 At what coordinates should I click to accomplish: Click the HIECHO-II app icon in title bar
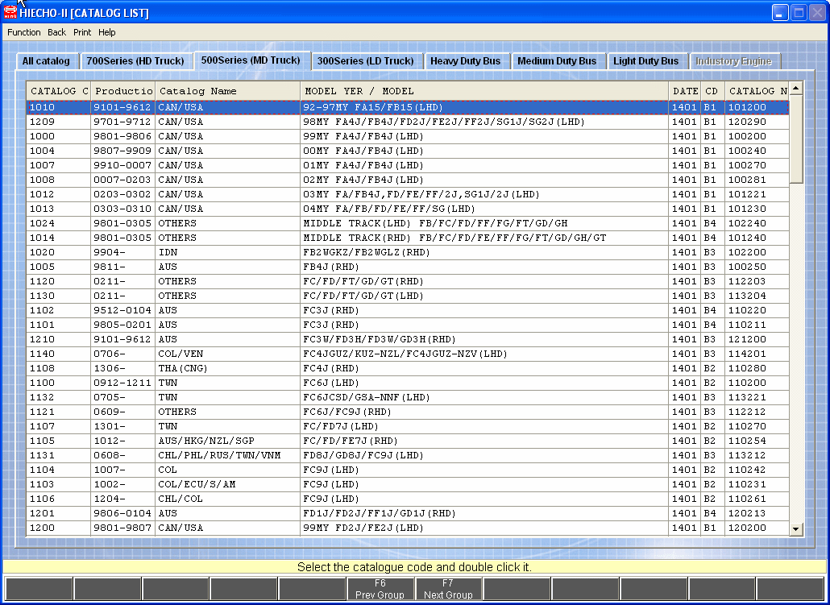click(10, 12)
